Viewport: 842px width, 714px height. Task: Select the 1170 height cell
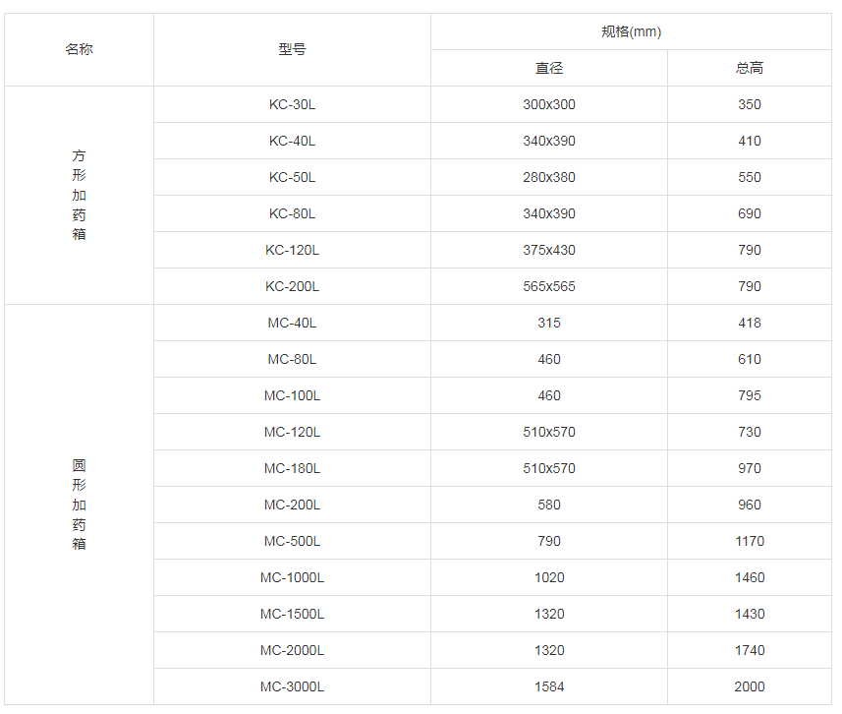coord(750,541)
